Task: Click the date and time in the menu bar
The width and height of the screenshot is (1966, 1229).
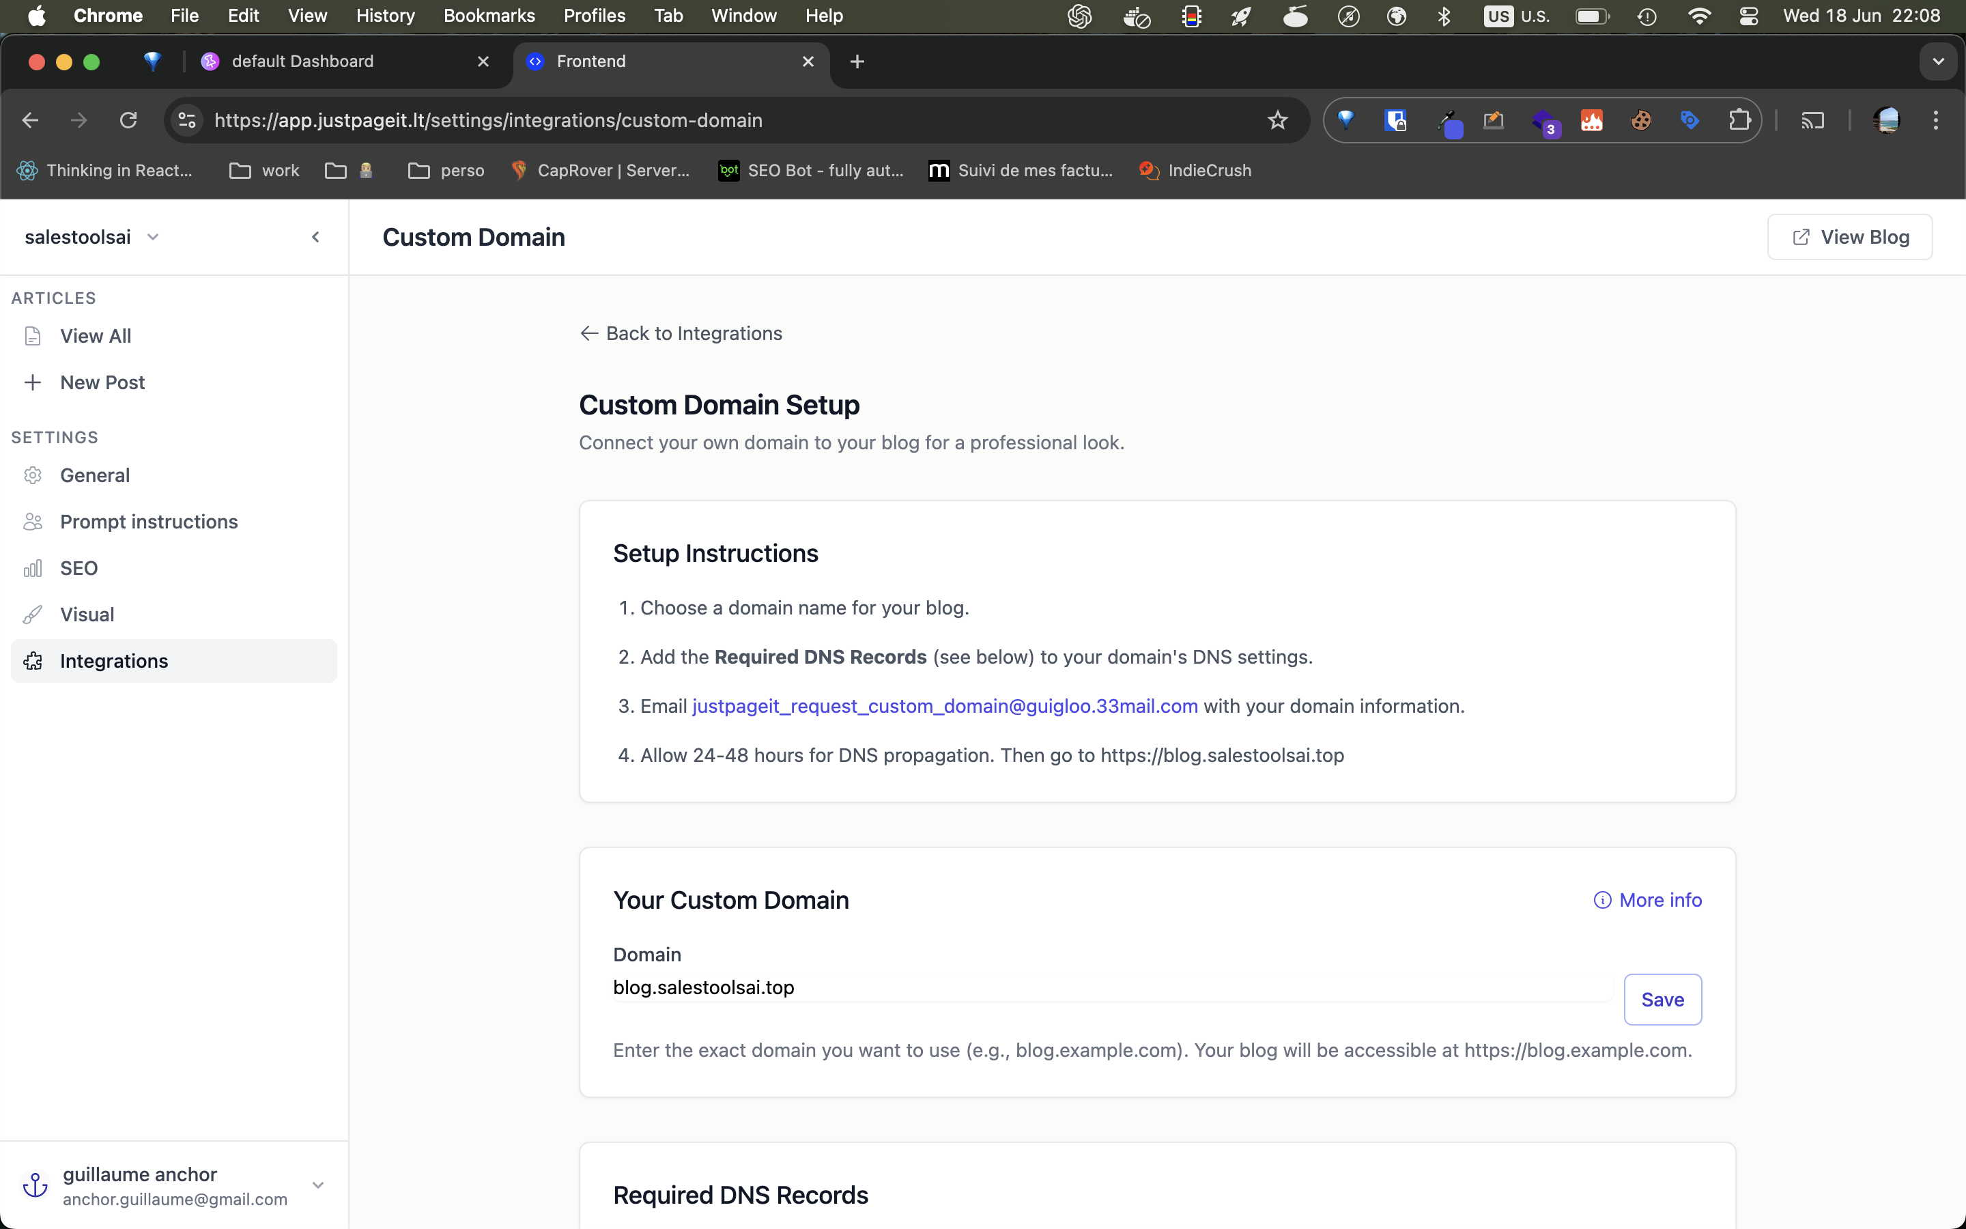Action: (x=1861, y=16)
